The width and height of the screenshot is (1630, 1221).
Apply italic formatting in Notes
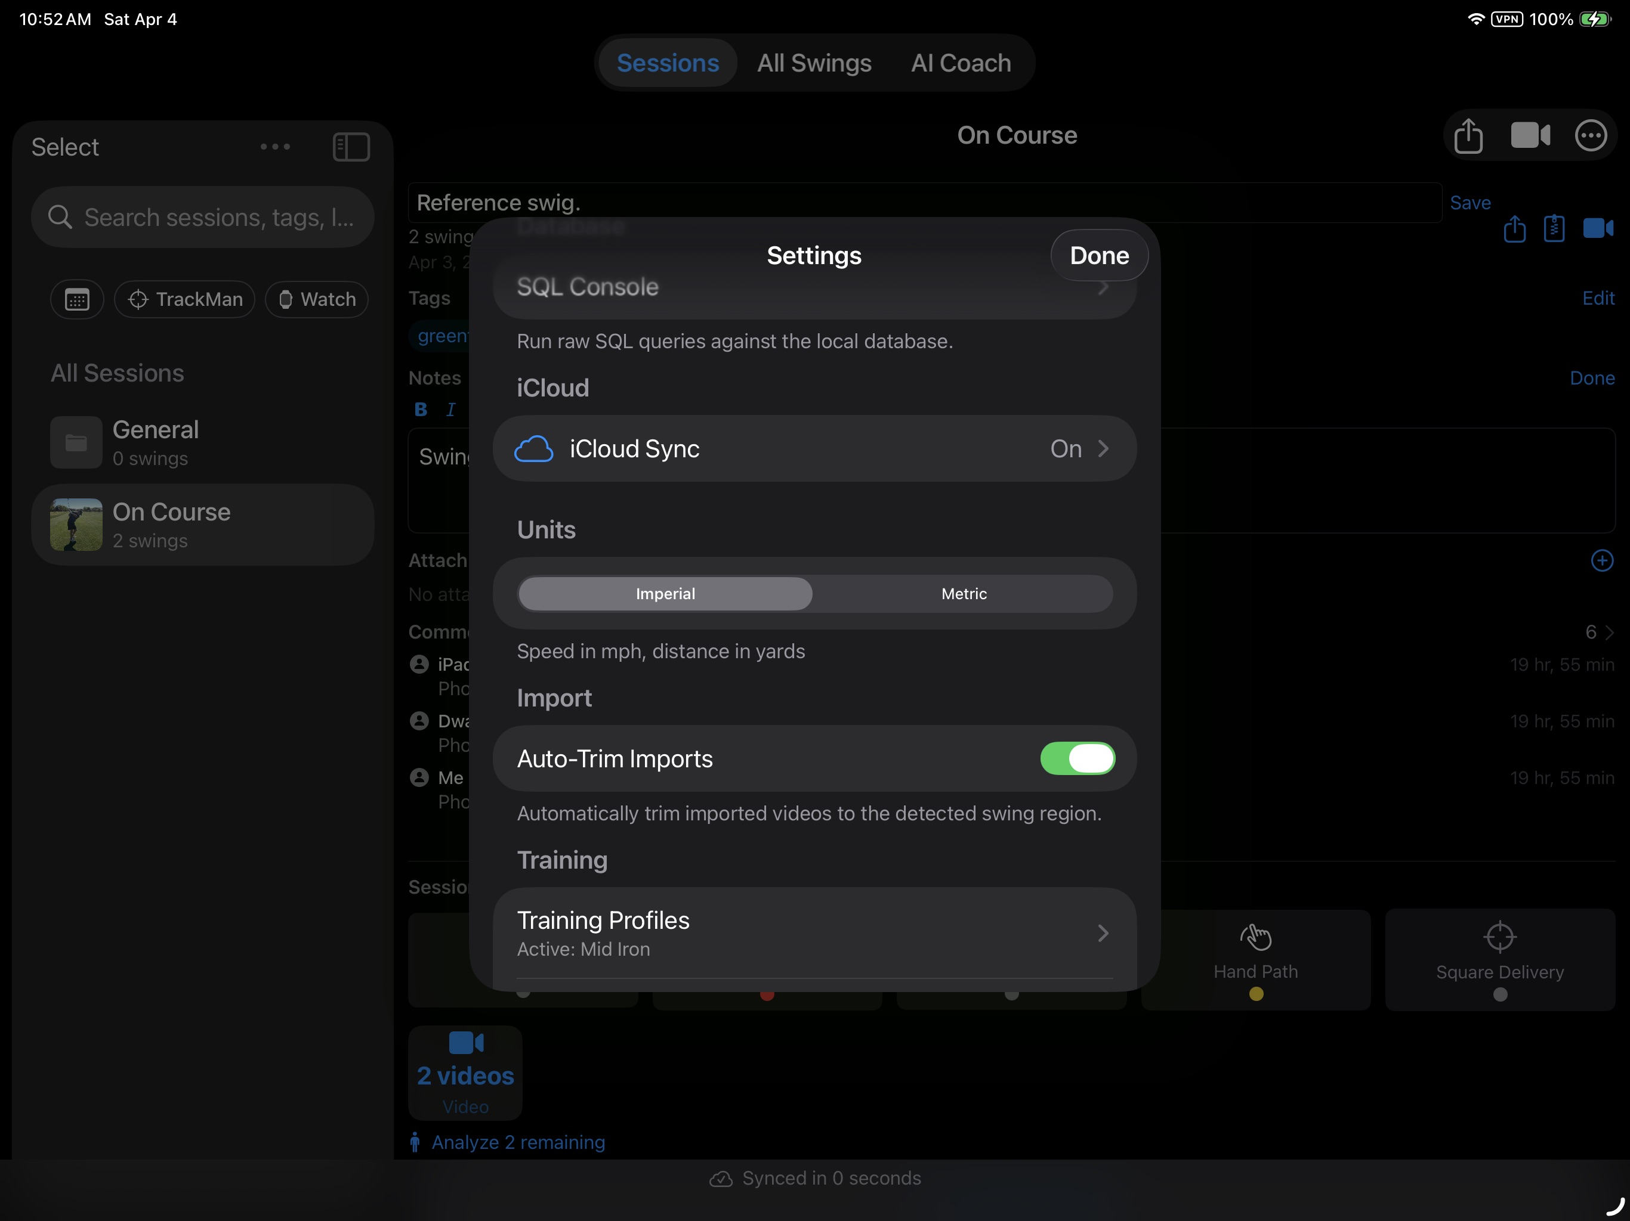[x=451, y=410]
